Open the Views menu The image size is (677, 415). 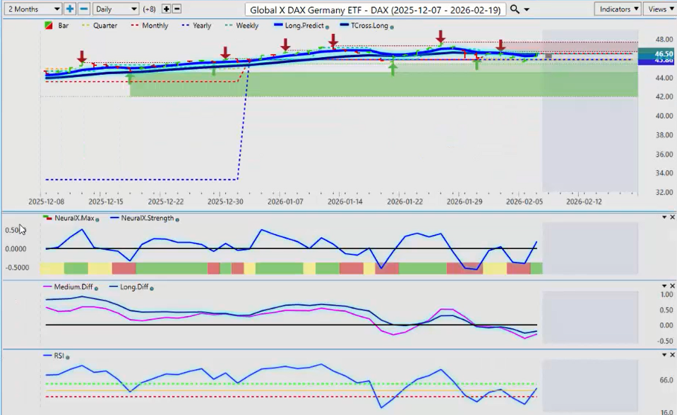tap(660, 9)
